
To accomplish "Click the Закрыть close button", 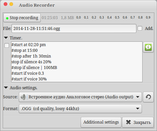I will 138,122.
